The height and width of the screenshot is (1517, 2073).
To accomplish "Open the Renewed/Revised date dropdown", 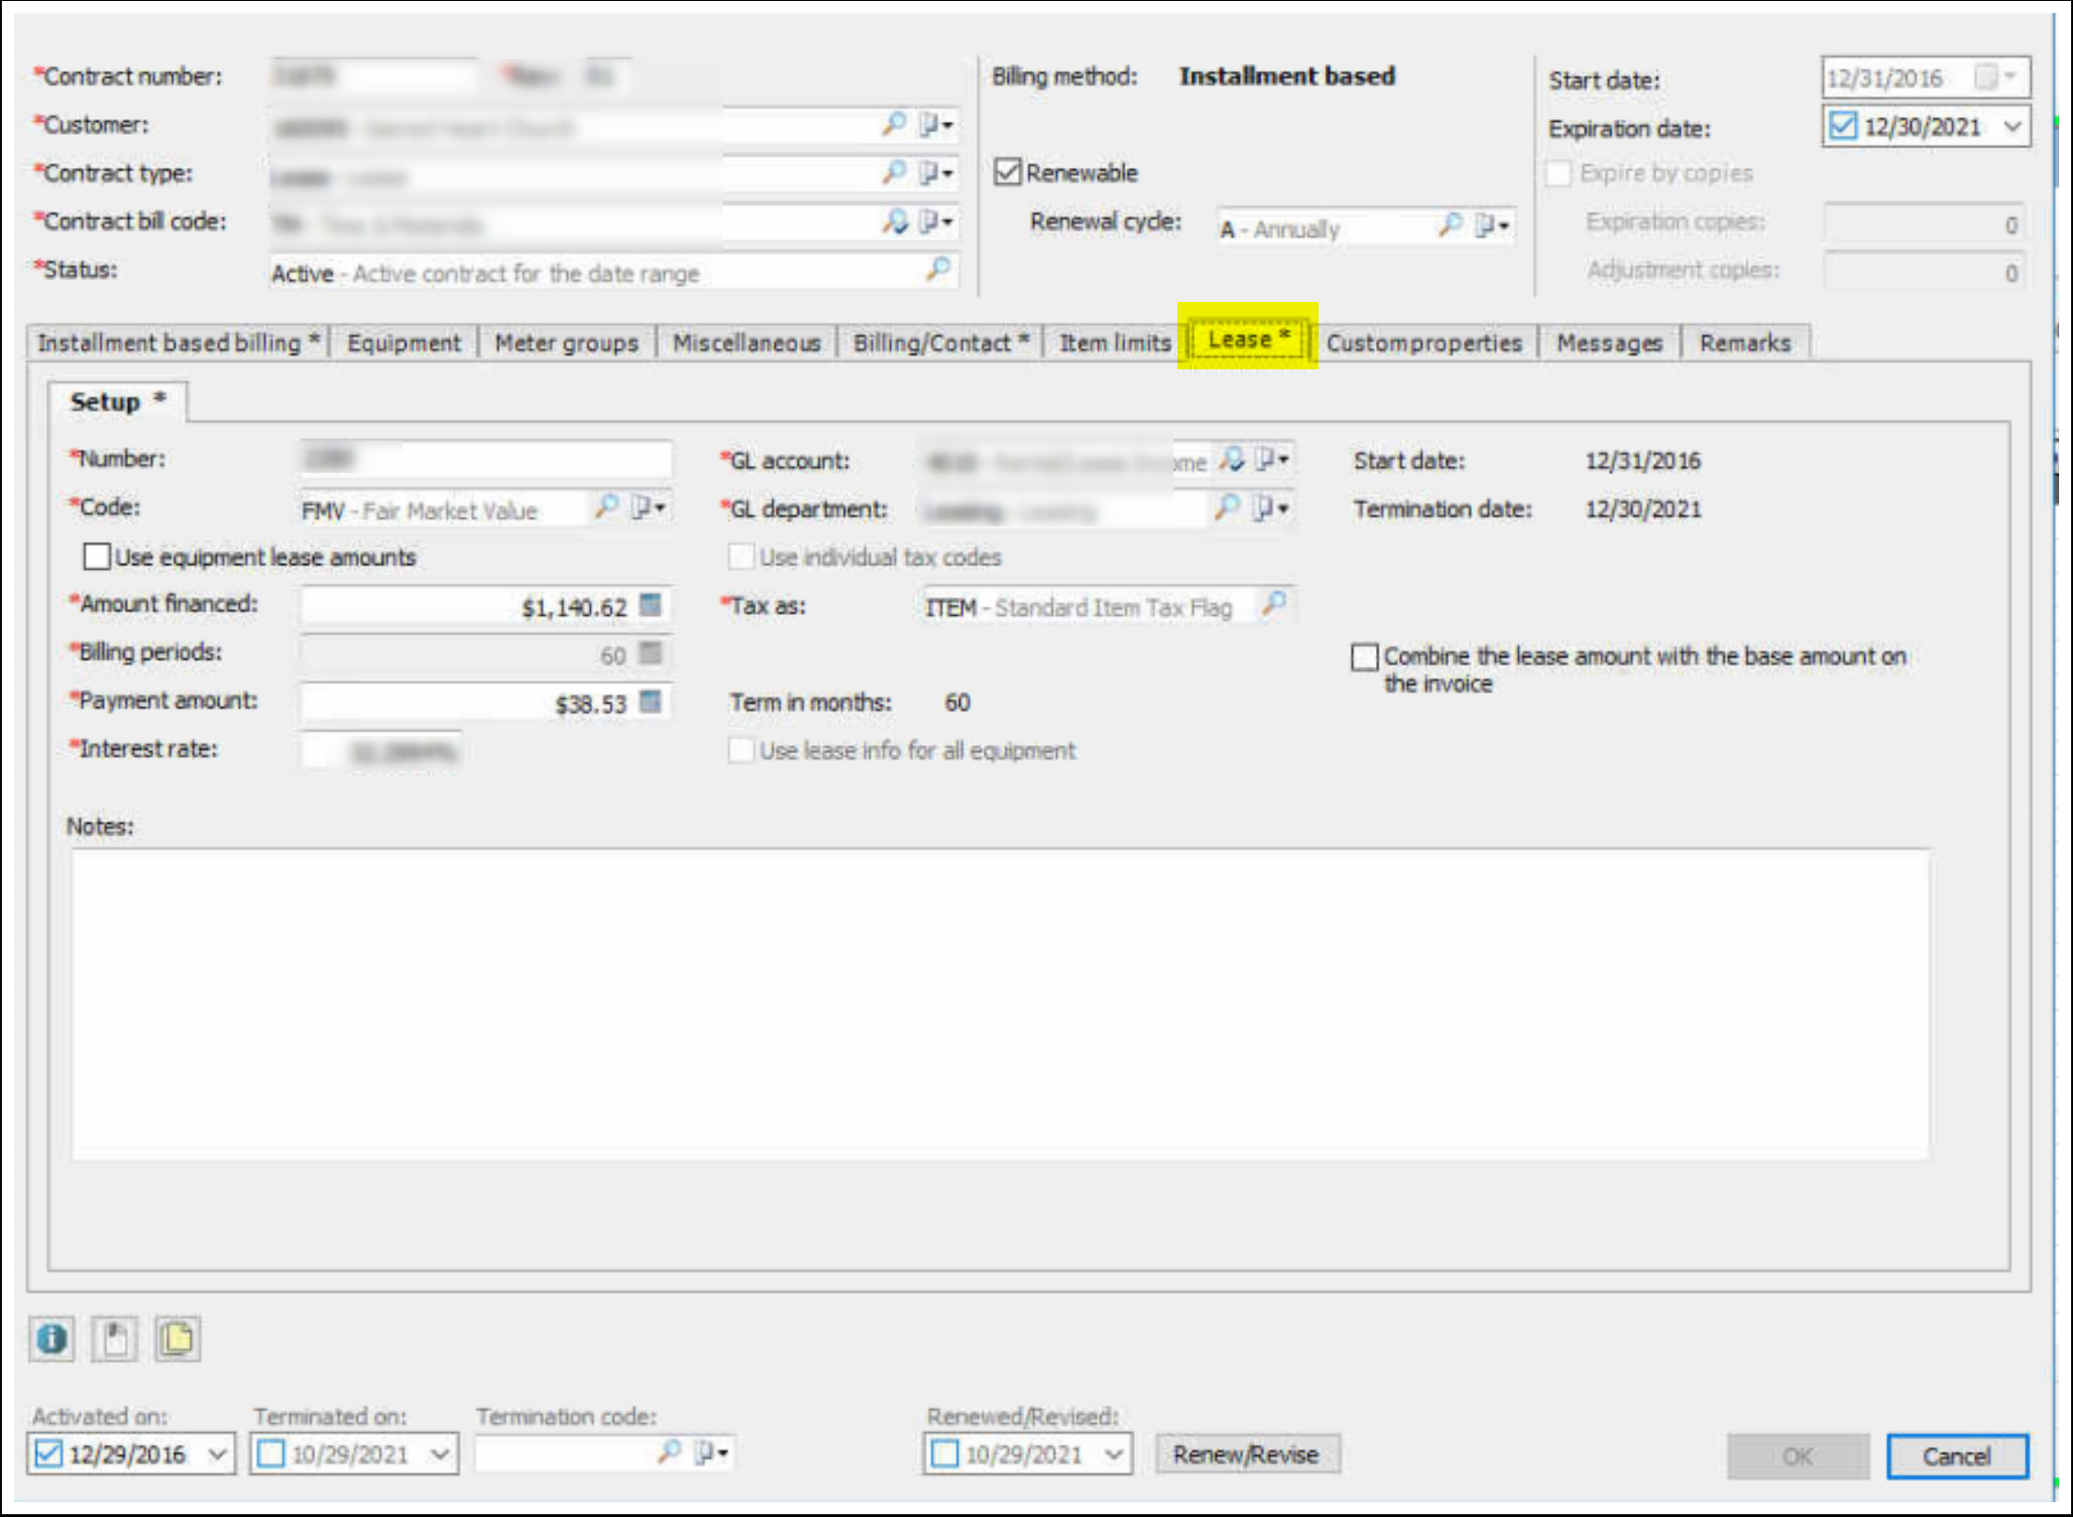I will [x=1115, y=1454].
